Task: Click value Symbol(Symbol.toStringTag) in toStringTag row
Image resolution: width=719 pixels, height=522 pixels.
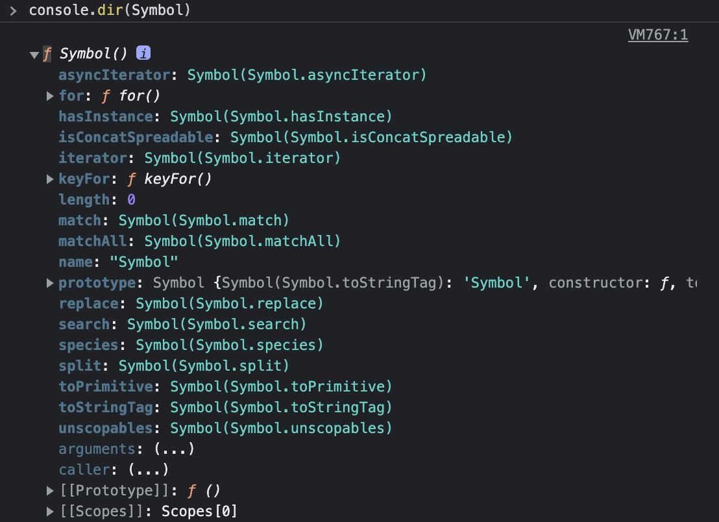Action: coord(281,407)
